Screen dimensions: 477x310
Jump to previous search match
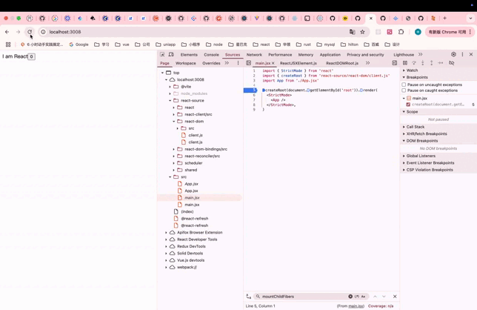(375, 297)
